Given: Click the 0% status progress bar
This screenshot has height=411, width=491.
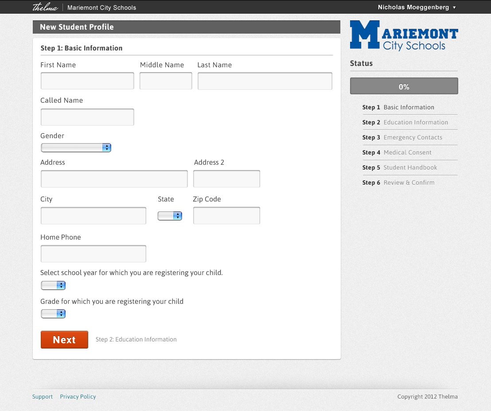Looking at the screenshot, I should [x=404, y=86].
